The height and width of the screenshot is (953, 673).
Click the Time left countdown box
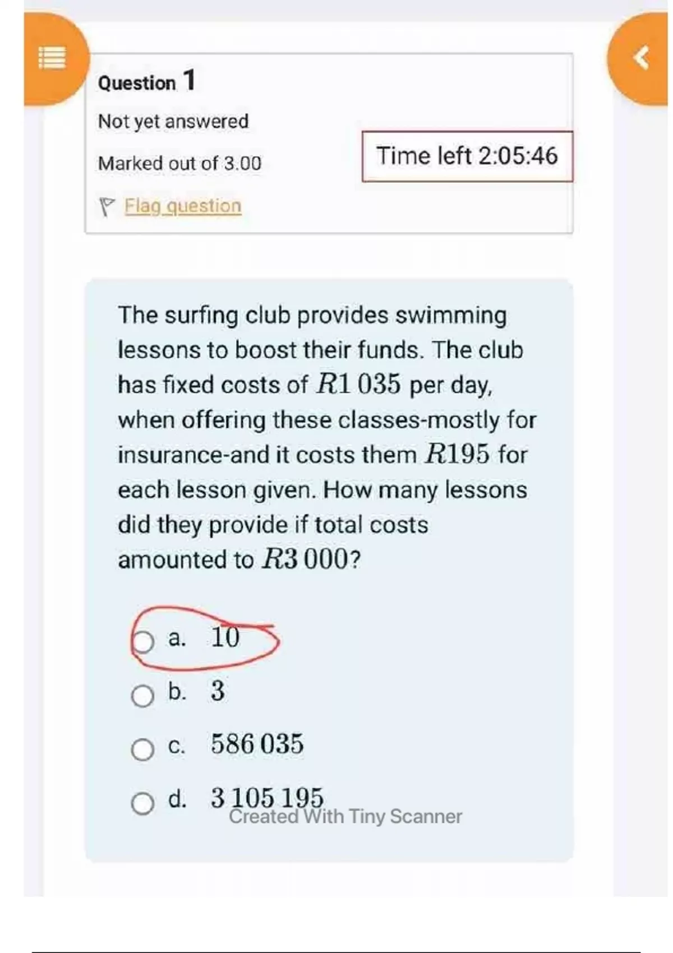(467, 156)
